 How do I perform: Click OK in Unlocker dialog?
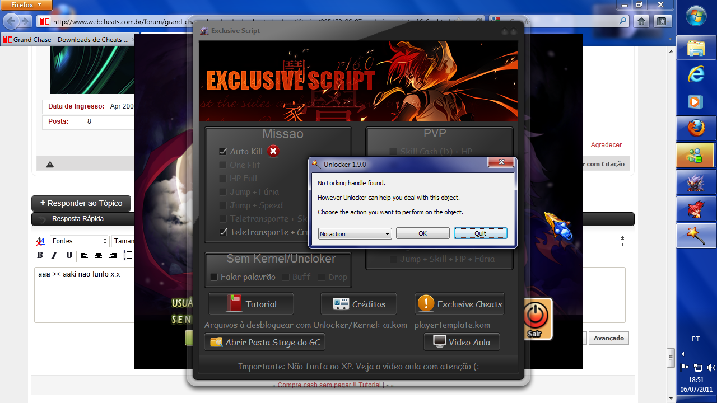pyautogui.click(x=423, y=233)
